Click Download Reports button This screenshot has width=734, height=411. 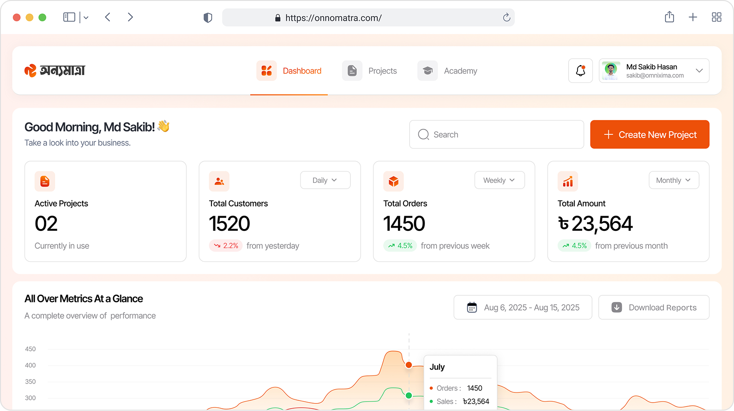tap(654, 308)
